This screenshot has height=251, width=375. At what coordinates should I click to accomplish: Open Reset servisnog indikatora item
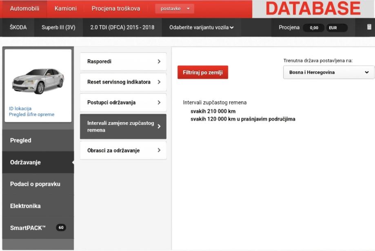click(123, 82)
